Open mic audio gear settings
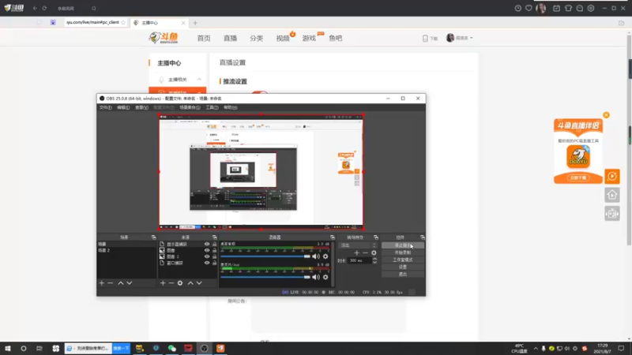The height and width of the screenshot is (355, 632). pyautogui.click(x=325, y=278)
